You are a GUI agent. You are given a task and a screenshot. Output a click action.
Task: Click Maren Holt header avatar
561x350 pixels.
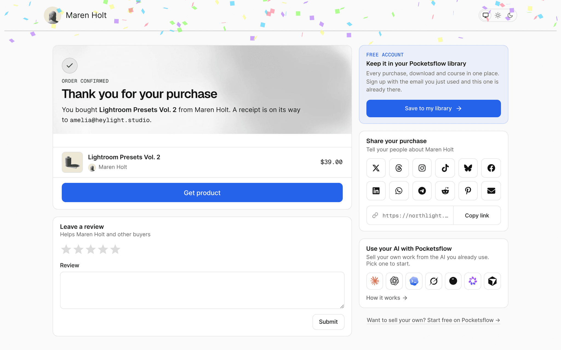tap(52, 15)
